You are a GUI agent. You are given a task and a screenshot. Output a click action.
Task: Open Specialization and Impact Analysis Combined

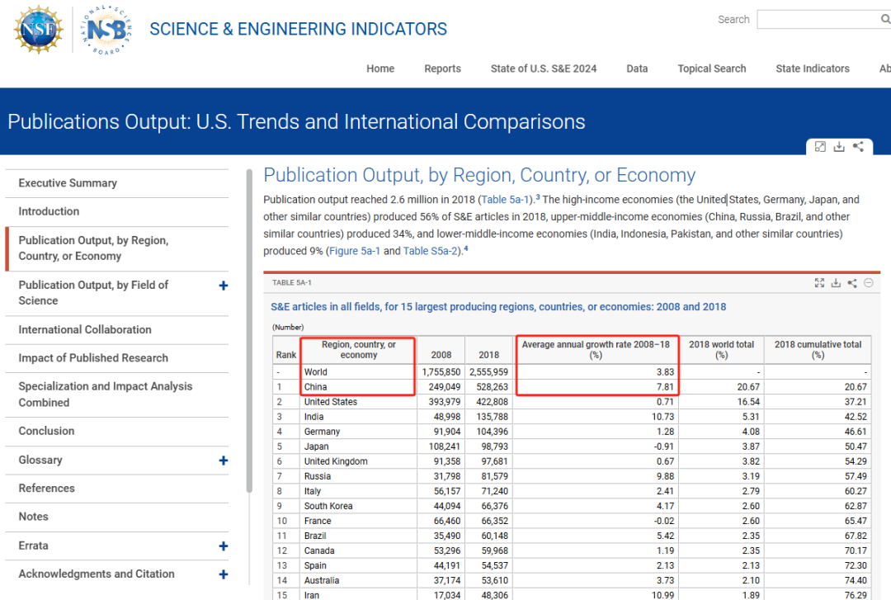pyautogui.click(x=105, y=394)
